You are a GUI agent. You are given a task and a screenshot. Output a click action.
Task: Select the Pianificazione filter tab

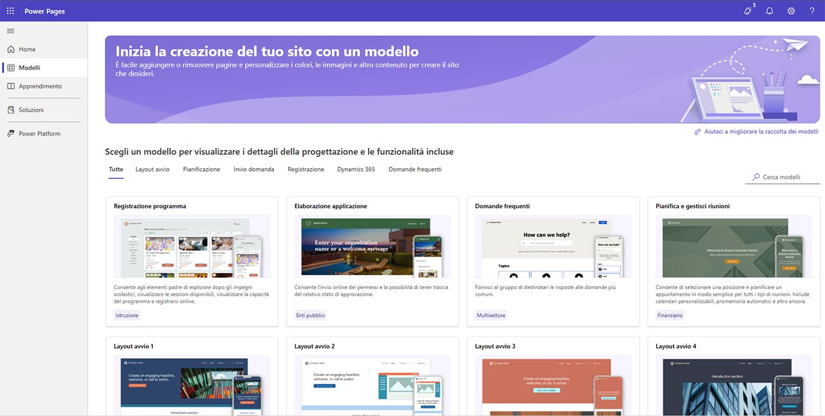201,169
